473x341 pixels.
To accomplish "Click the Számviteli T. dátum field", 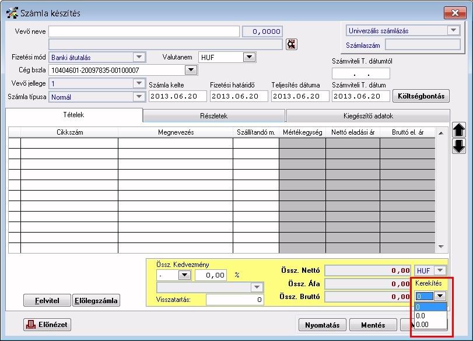I will (x=361, y=97).
